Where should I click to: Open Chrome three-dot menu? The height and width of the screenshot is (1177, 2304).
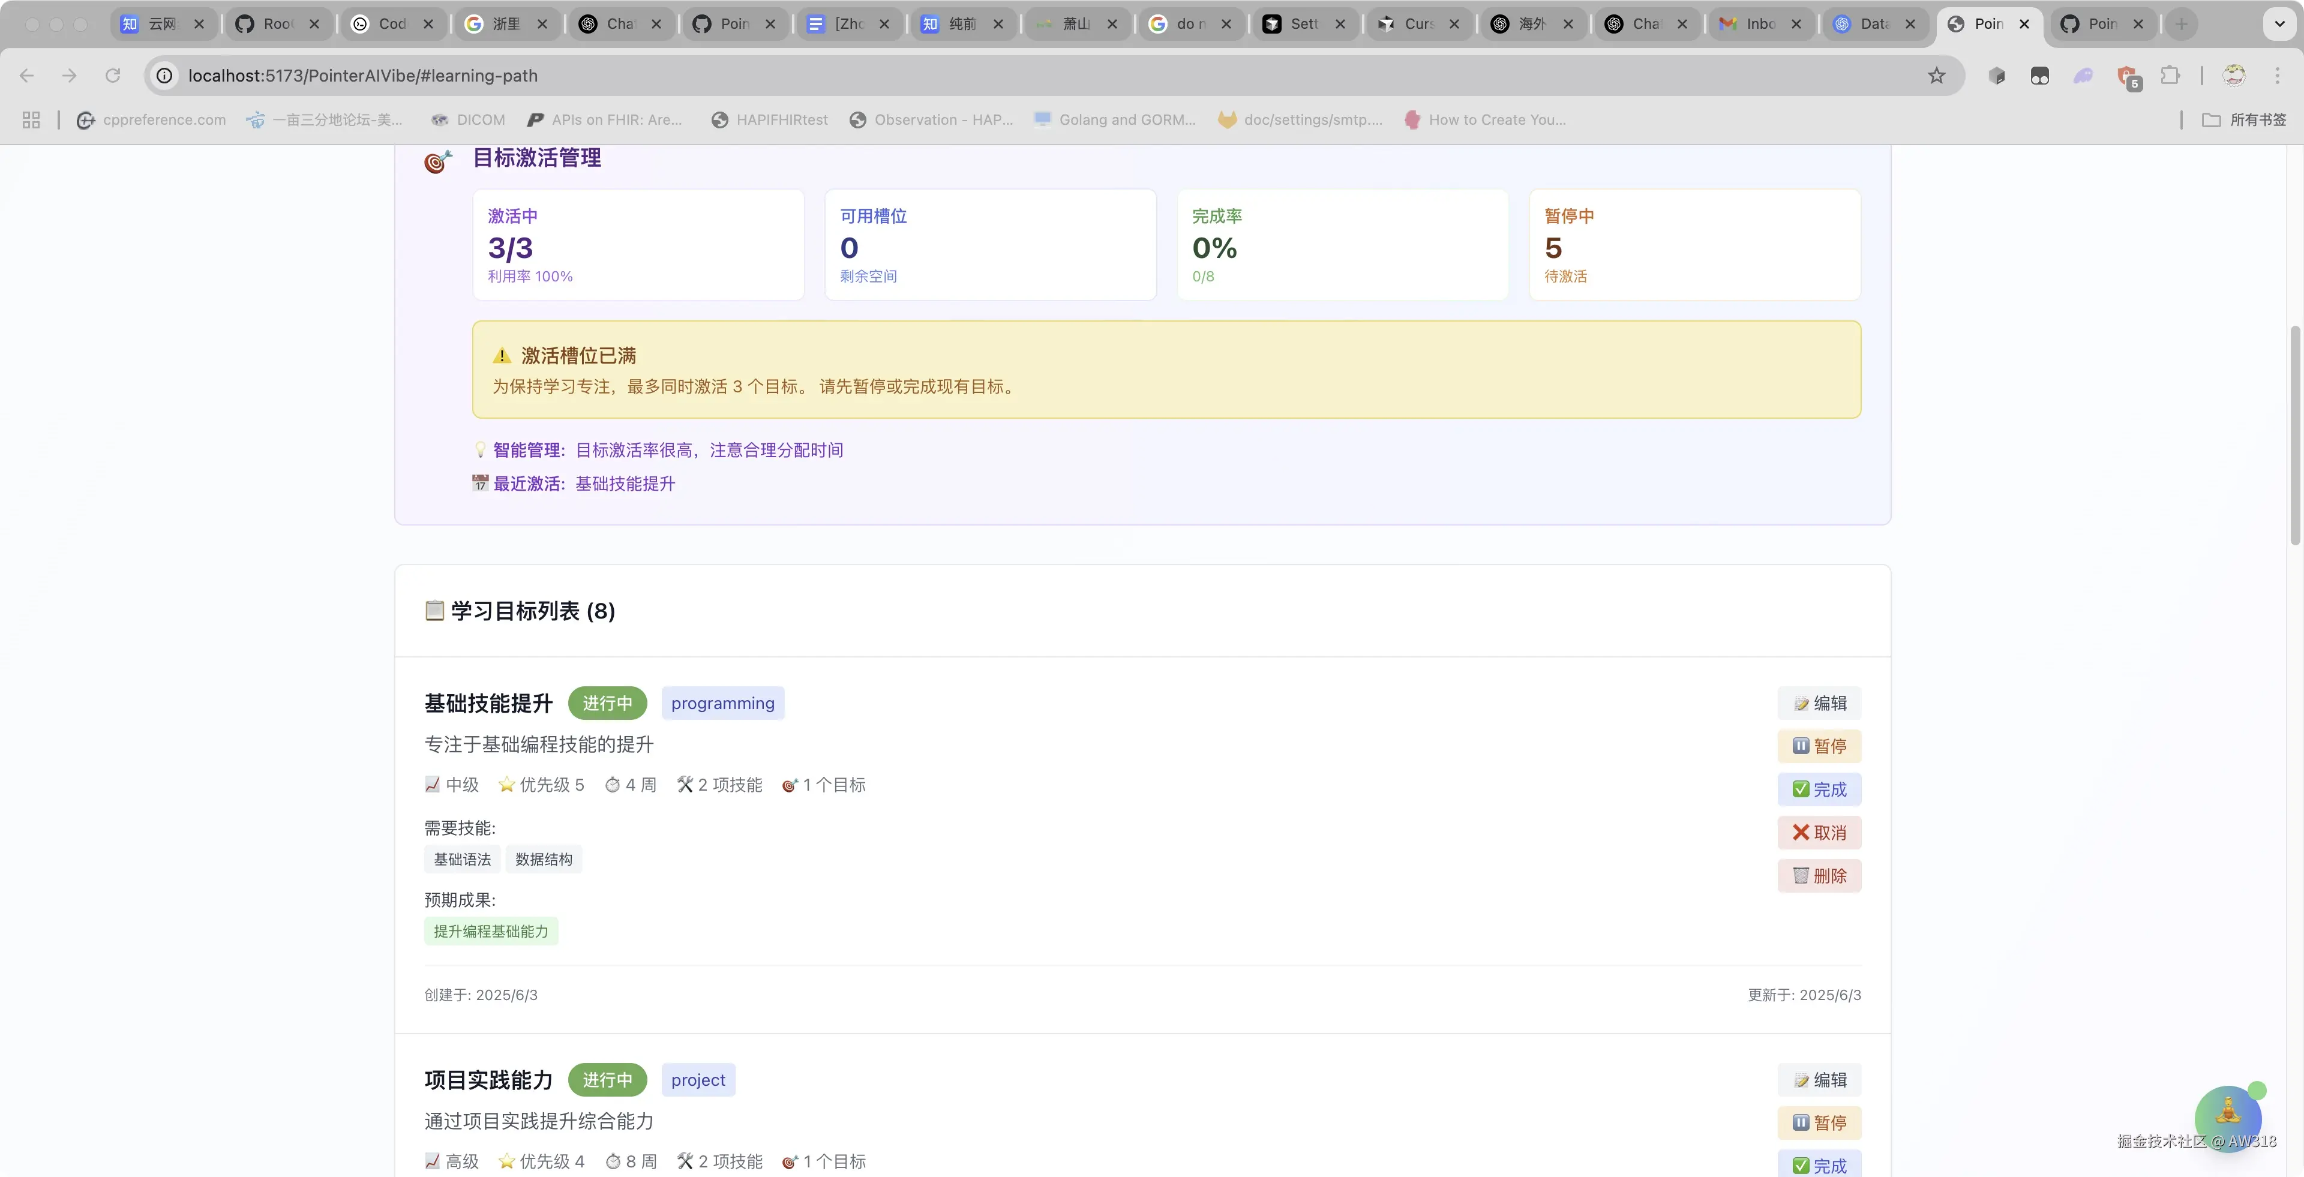(x=2277, y=76)
